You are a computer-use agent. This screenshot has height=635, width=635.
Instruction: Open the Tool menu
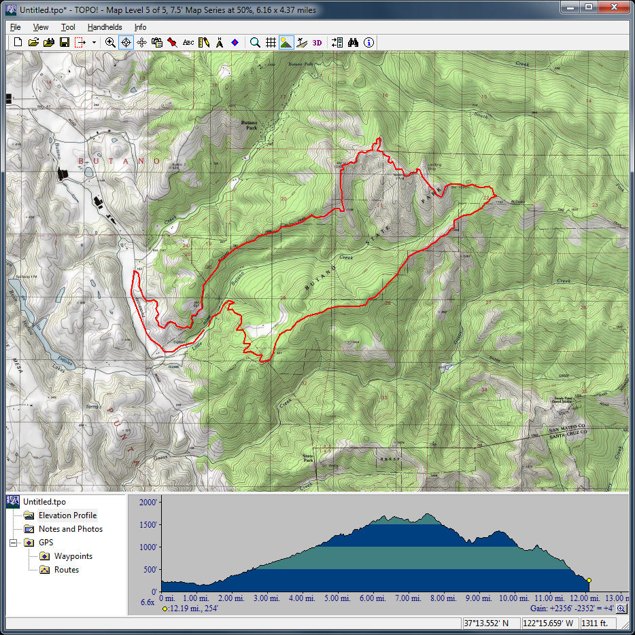click(x=68, y=27)
